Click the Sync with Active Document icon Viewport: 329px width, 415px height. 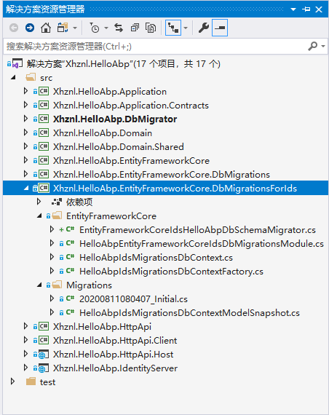click(x=119, y=28)
